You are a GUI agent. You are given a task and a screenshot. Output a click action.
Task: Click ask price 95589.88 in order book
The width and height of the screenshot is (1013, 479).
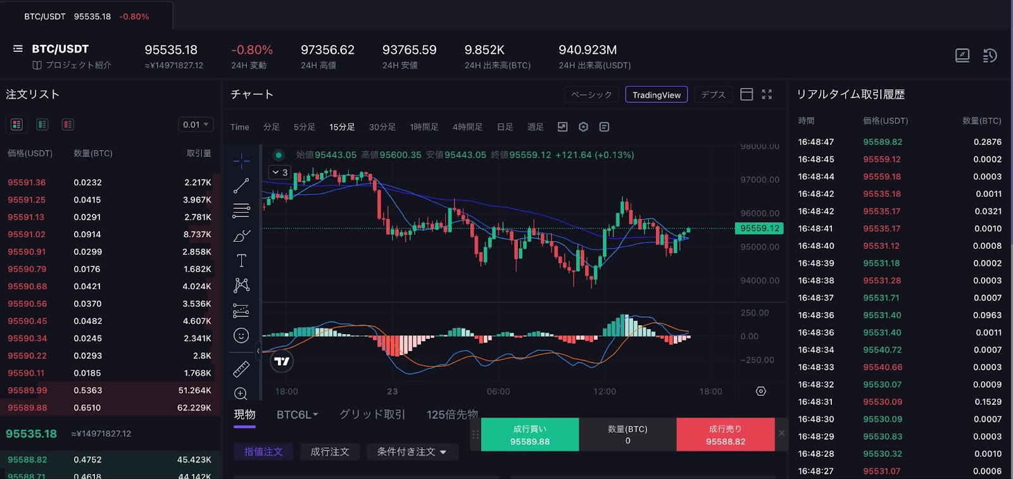click(x=27, y=408)
